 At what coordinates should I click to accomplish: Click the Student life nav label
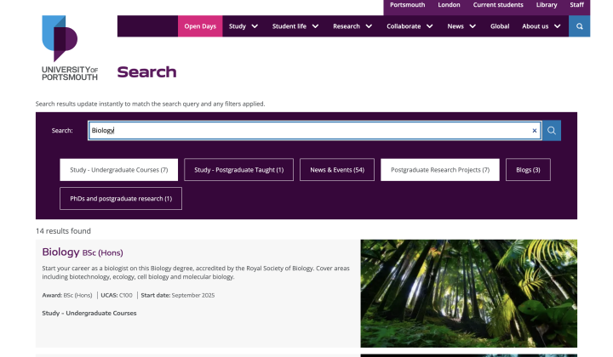[289, 26]
